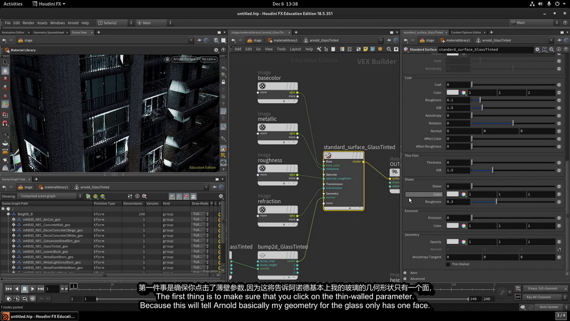Screen dimensions: 570x321
Task: Click the help question icon in parameter header
Action: coord(565,50)
